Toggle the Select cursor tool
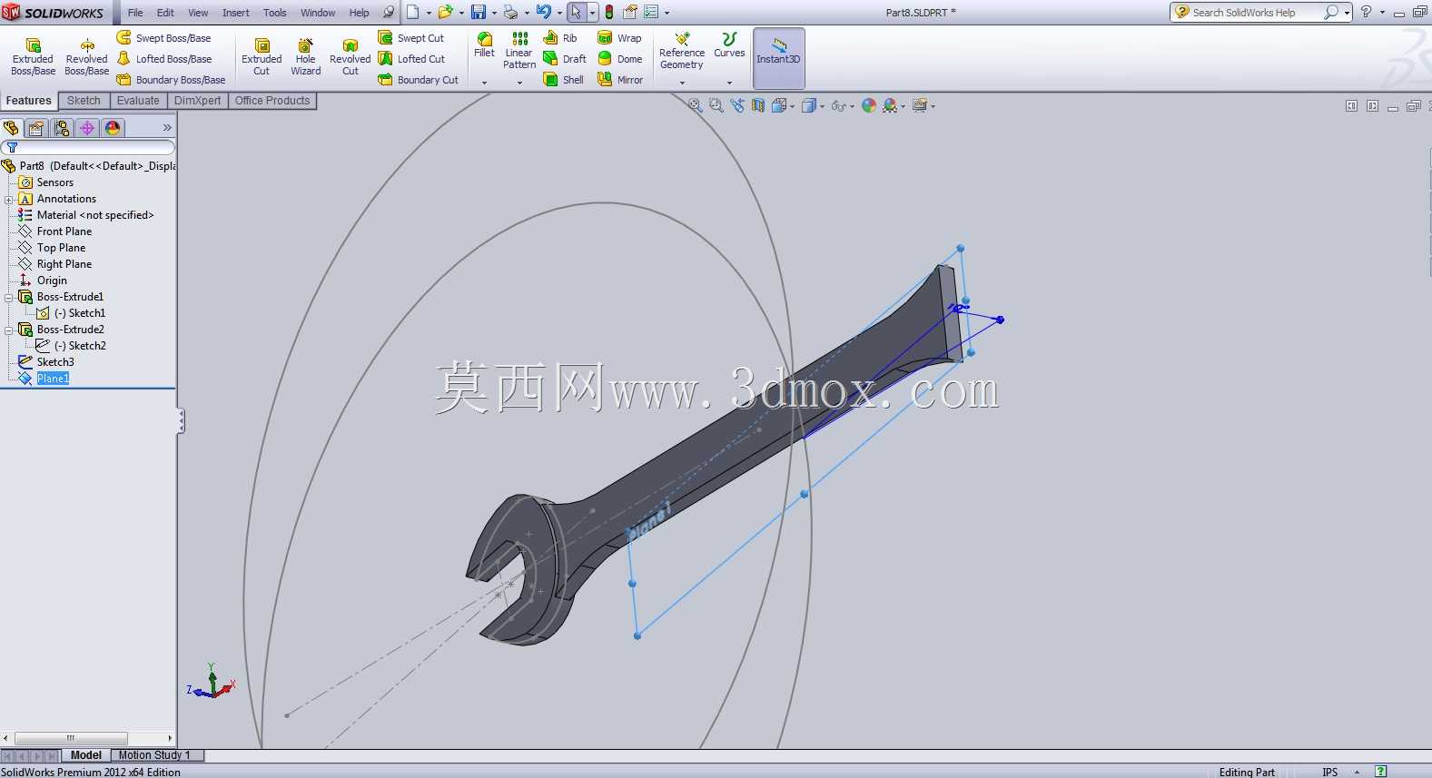1432x778 pixels. (x=576, y=13)
